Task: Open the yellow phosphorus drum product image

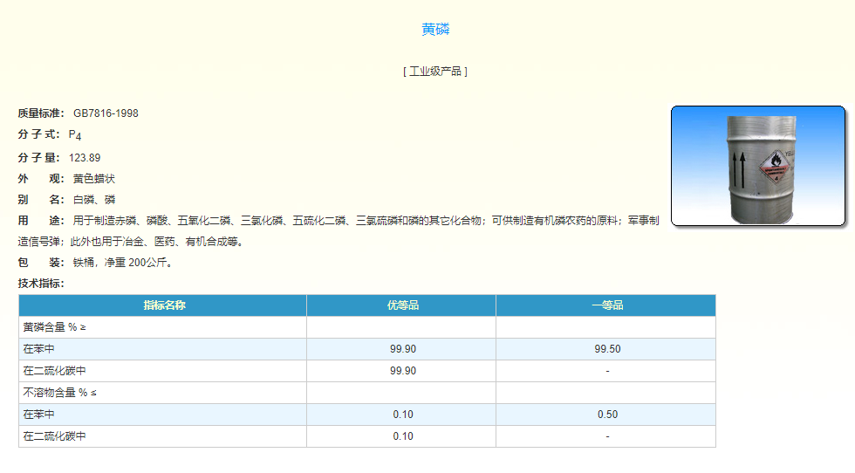Action: pyautogui.click(x=758, y=166)
